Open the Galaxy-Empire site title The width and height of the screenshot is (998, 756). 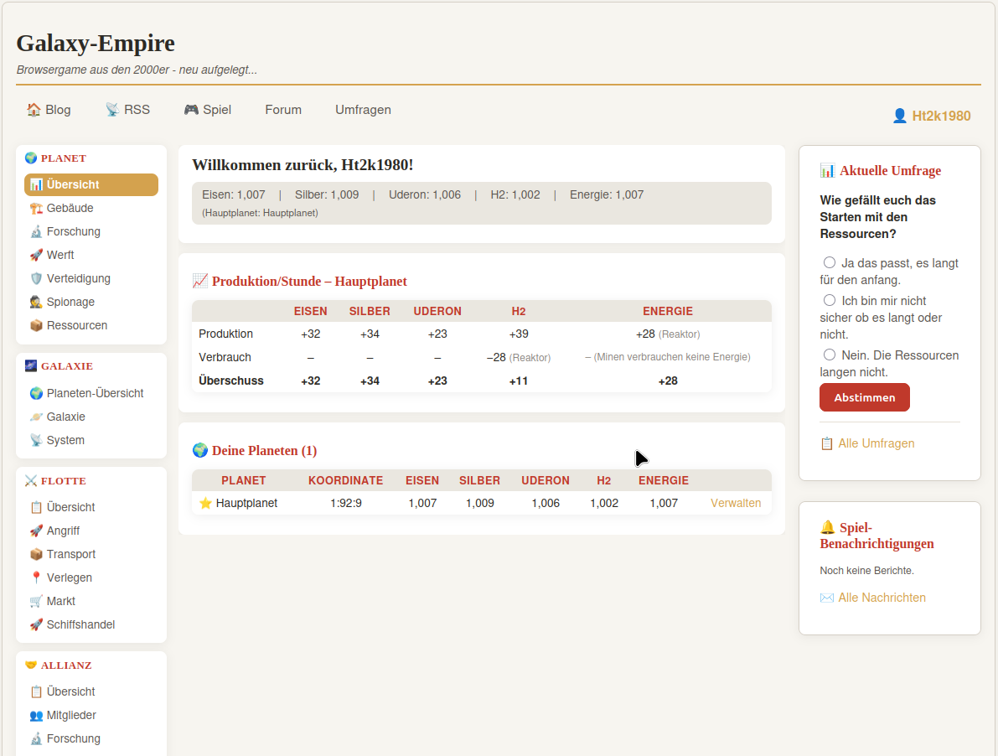tap(96, 44)
